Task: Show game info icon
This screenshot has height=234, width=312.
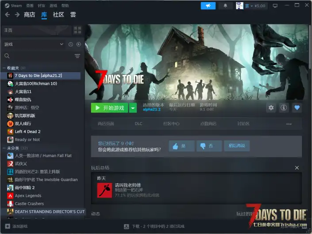Action: (284, 108)
